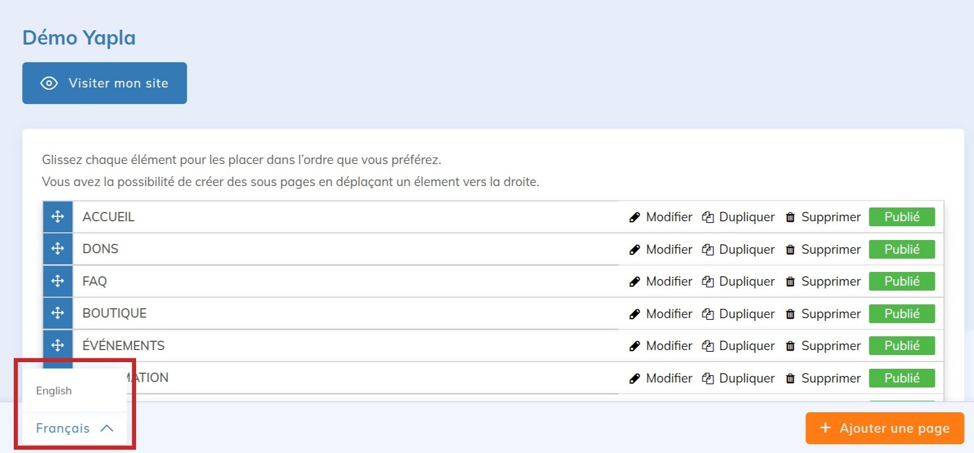
Task: Collapse the Français language dropdown
Action: [x=63, y=428]
